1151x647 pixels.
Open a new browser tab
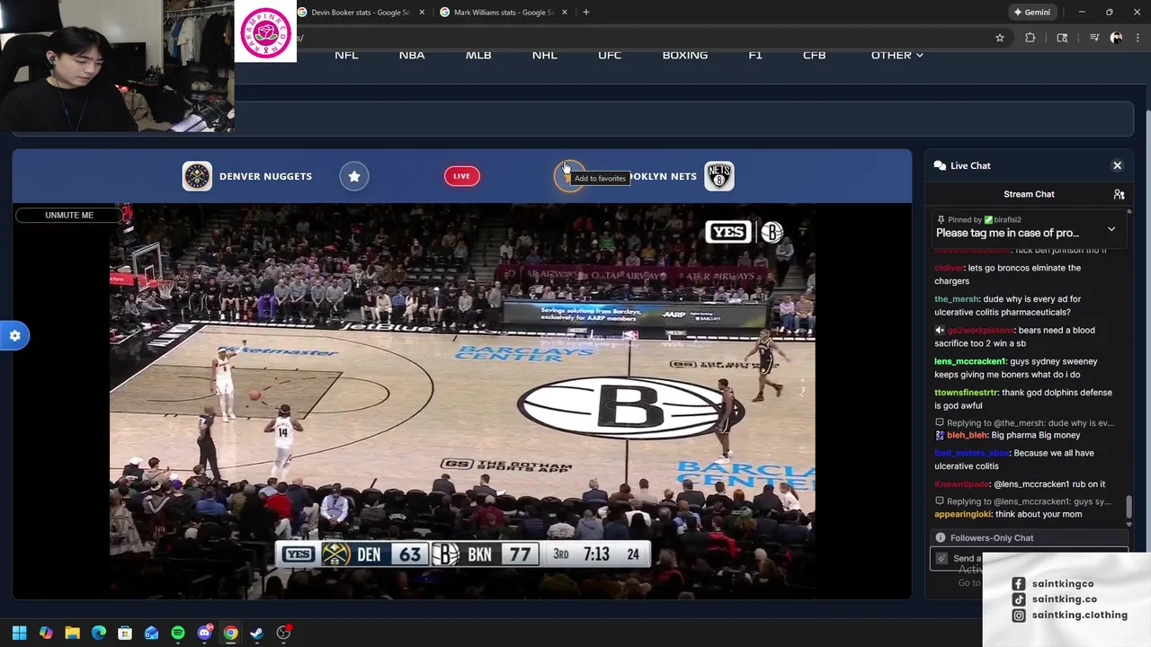[586, 13]
